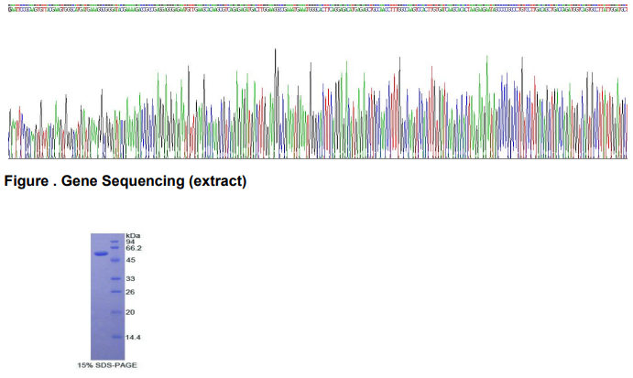Click the 26 marker label
The width and height of the screenshot is (633, 378).
click(130, 292)
